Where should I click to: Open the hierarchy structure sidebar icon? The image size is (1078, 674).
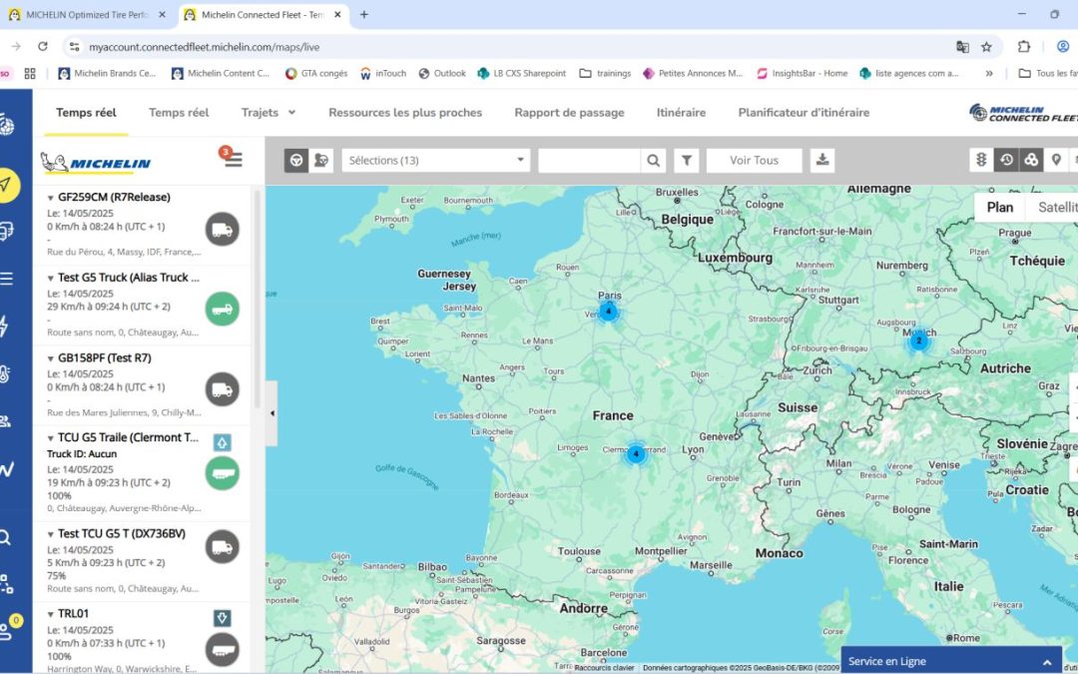coord(6,584)
